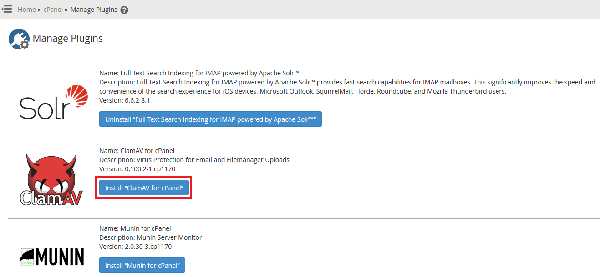Select Name: ClamAV for cPanel text

tap(137, 151)
